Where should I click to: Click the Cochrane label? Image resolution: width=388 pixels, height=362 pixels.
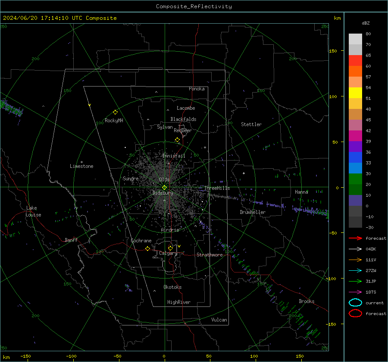pyautogui.click(x=141, y=241)
